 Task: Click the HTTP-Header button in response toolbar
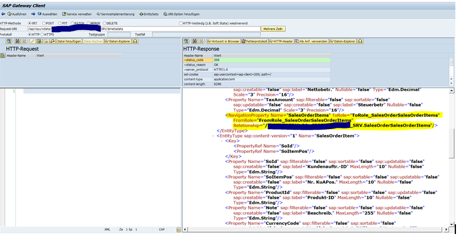[281, 41]
